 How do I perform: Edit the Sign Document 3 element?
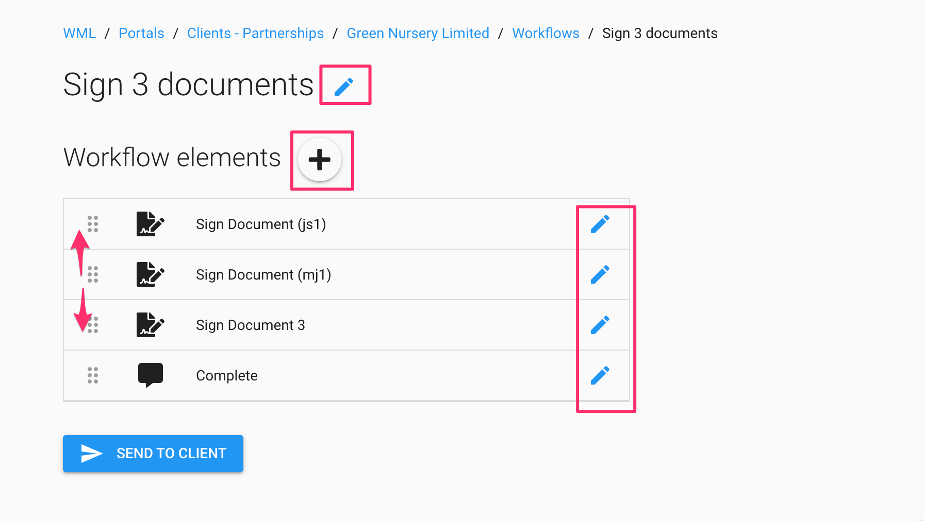(600, 325)
